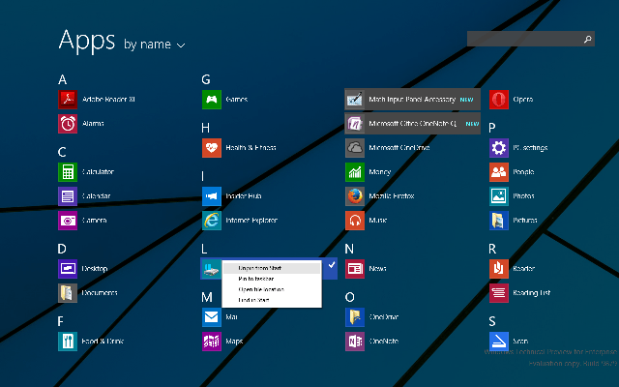This screenshot has width=619, height=387.
Task: Select Find in Start
Action: click(272, 300)
